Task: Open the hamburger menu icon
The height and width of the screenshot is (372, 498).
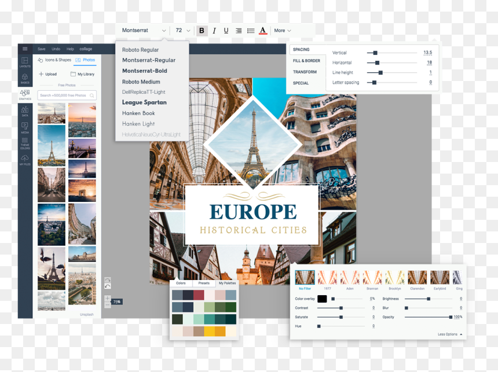Action: [25, 49]
